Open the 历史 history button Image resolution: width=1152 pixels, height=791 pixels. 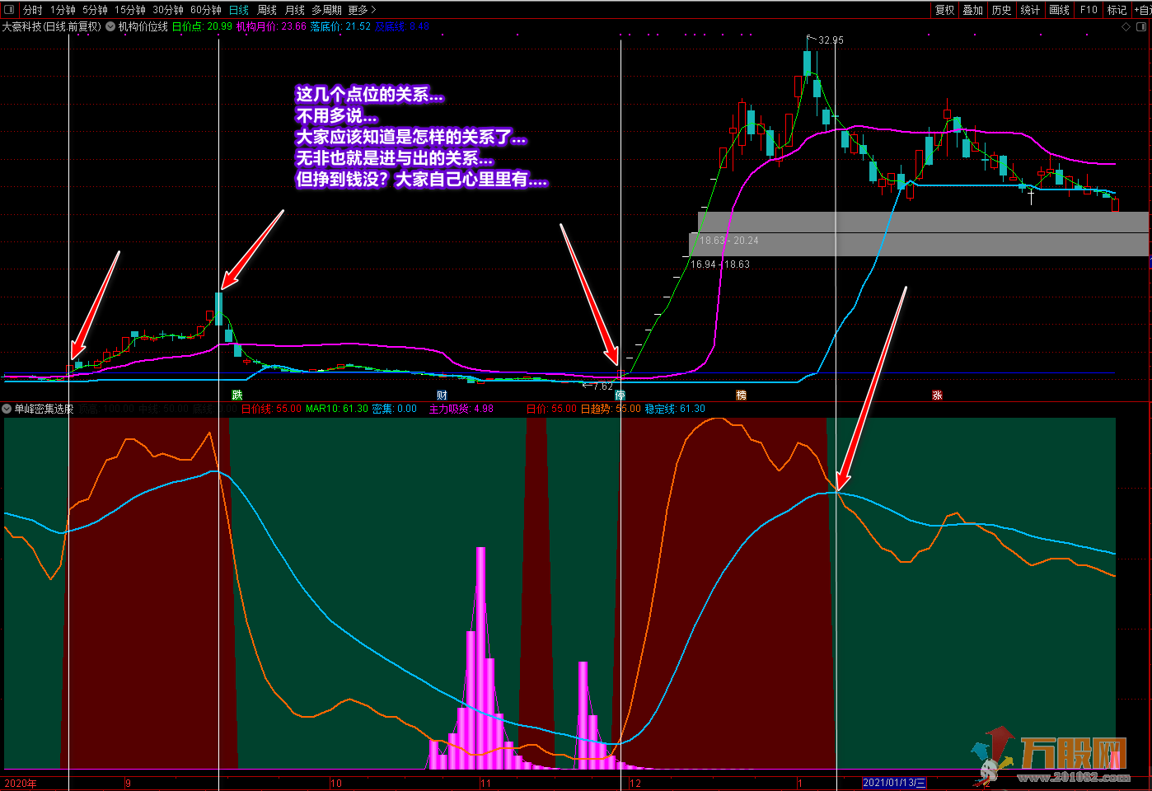[1001, 10]
